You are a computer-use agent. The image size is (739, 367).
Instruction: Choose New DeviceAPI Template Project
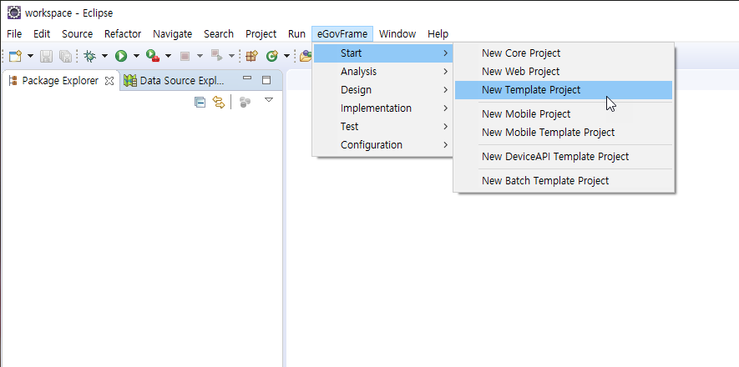[564, 157]
